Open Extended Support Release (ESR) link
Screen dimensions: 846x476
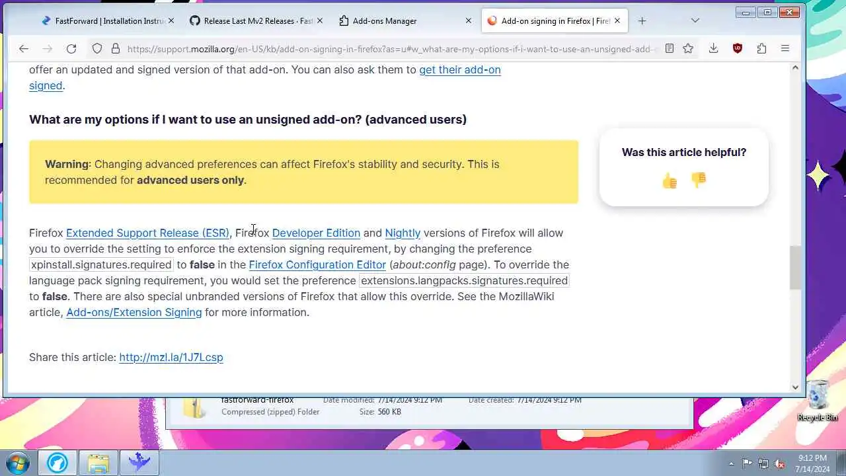click(147, 233)
